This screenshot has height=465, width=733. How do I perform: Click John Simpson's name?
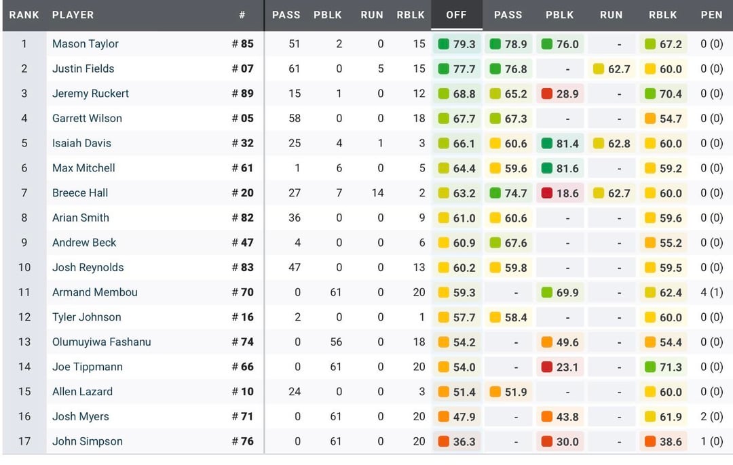(88, 442)
